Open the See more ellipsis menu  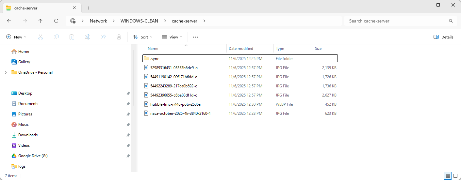pos(196,37)
